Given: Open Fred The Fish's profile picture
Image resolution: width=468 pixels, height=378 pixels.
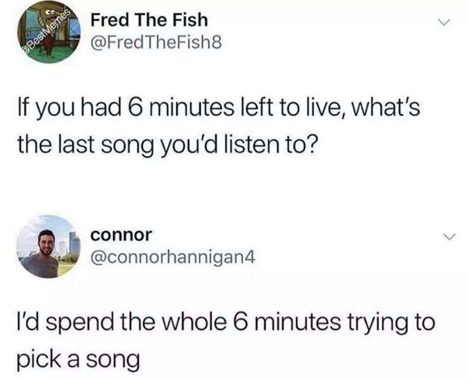Looking at the screenshot, I should pos(50,31).
